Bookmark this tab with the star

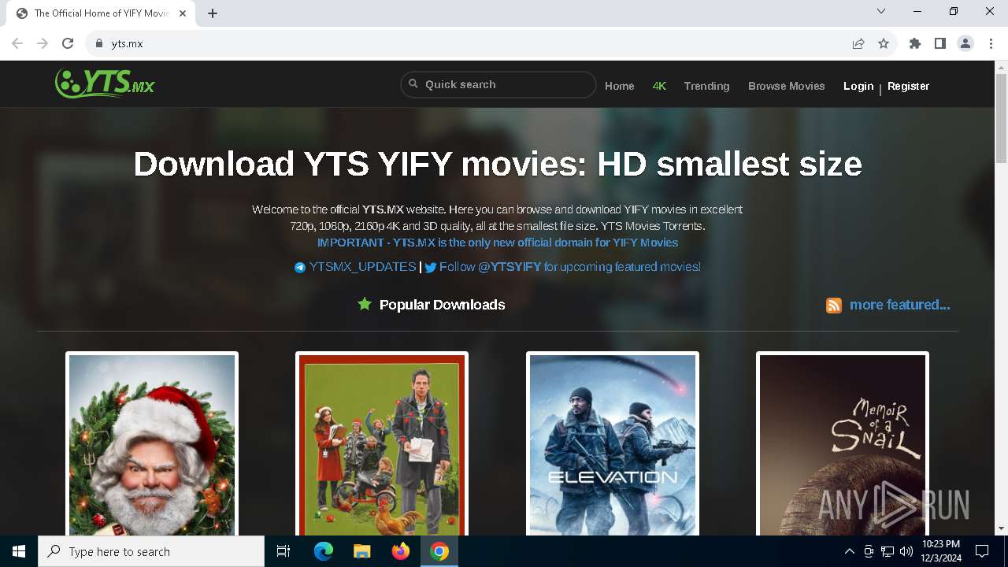pos(884,43)
